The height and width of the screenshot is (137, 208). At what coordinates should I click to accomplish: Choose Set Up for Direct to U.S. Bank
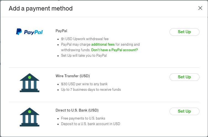184,111
